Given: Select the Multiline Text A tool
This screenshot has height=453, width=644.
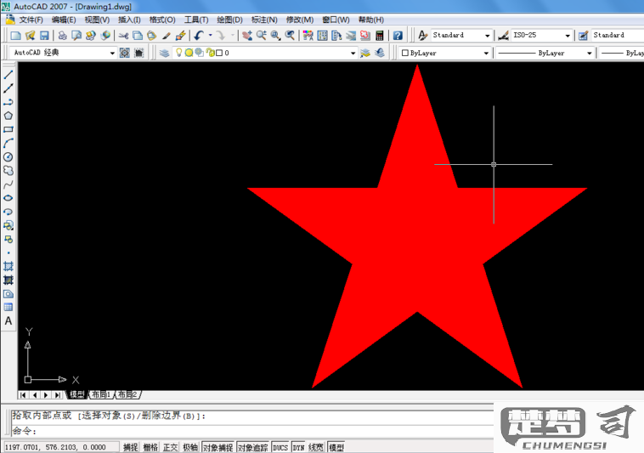Looking at the screenshot, I should point(8,321).
